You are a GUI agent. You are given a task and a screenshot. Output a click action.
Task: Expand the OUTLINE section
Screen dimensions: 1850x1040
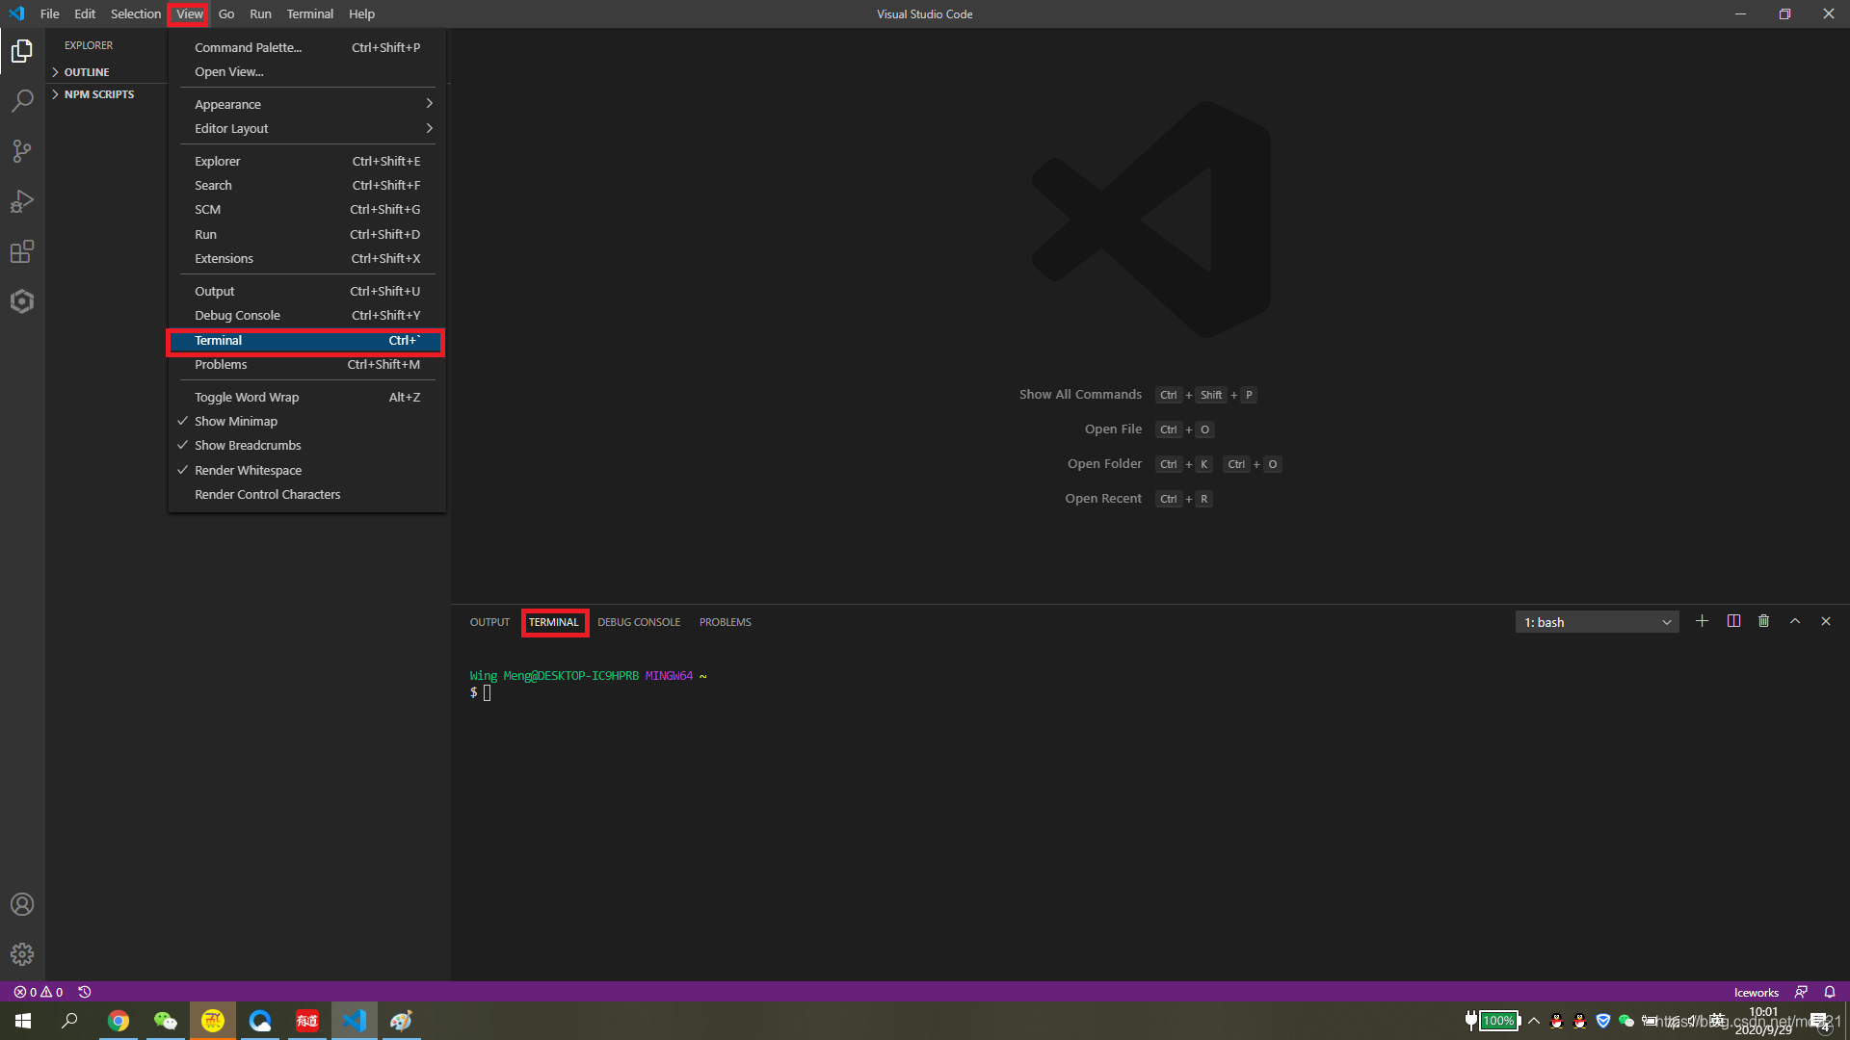click(86, 71)
